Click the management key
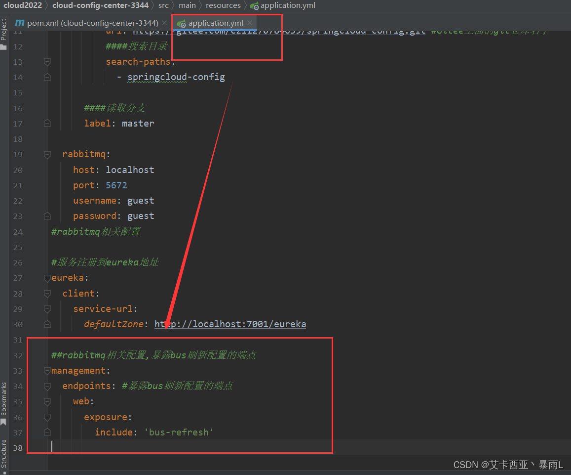The image size is (571, 475). click(78, 371)
